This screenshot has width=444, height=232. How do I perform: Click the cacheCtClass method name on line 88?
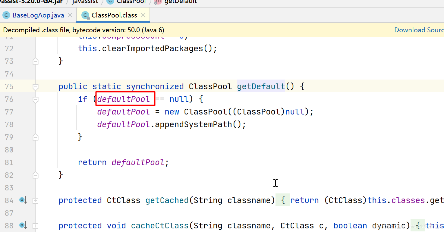coord(160,226)
